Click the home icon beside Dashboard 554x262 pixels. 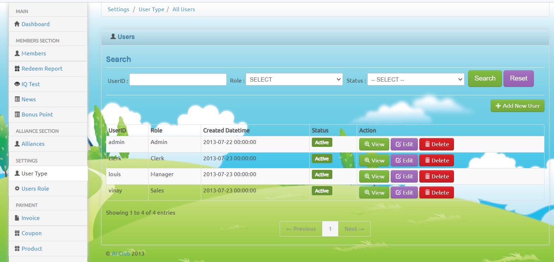point(17,24)
